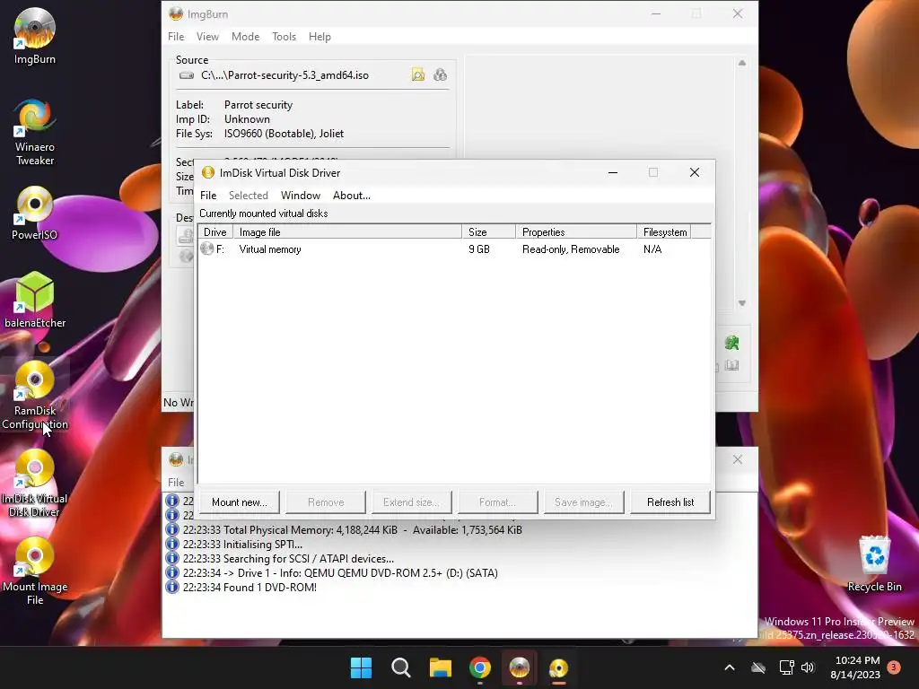Image resolution: width=919 pixels, height=689 pixels.
Task: Show hidden system tray icons
Action: (730, 667)
